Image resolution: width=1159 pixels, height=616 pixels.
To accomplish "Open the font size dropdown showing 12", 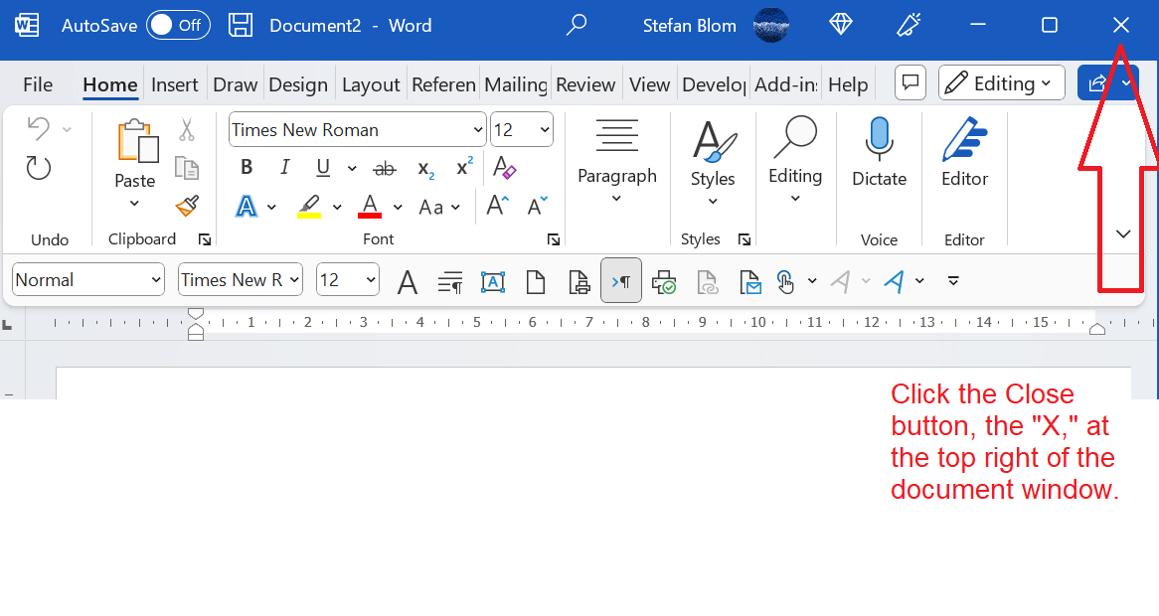I will (521, 129).
